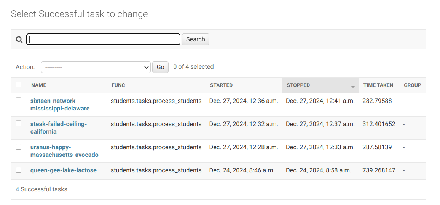This screenshot has width=440, height=205.
Task: Open the queen-gee-lake-lactose task link
Action: pos(64,170)
